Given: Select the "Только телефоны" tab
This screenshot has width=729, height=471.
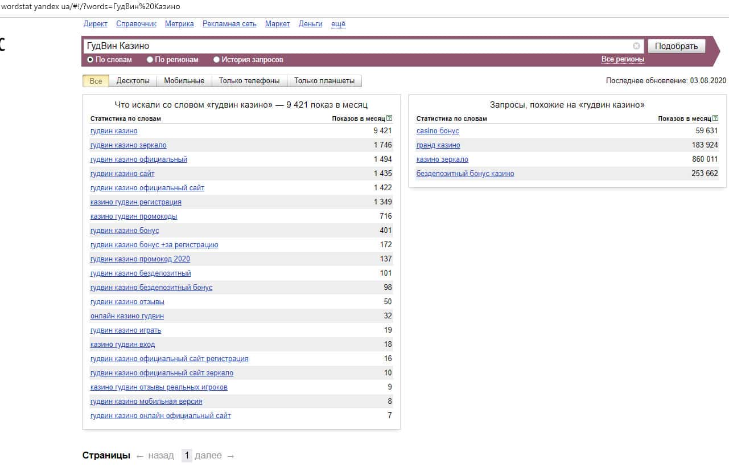Looking at the screenshot, I should 249,81.
